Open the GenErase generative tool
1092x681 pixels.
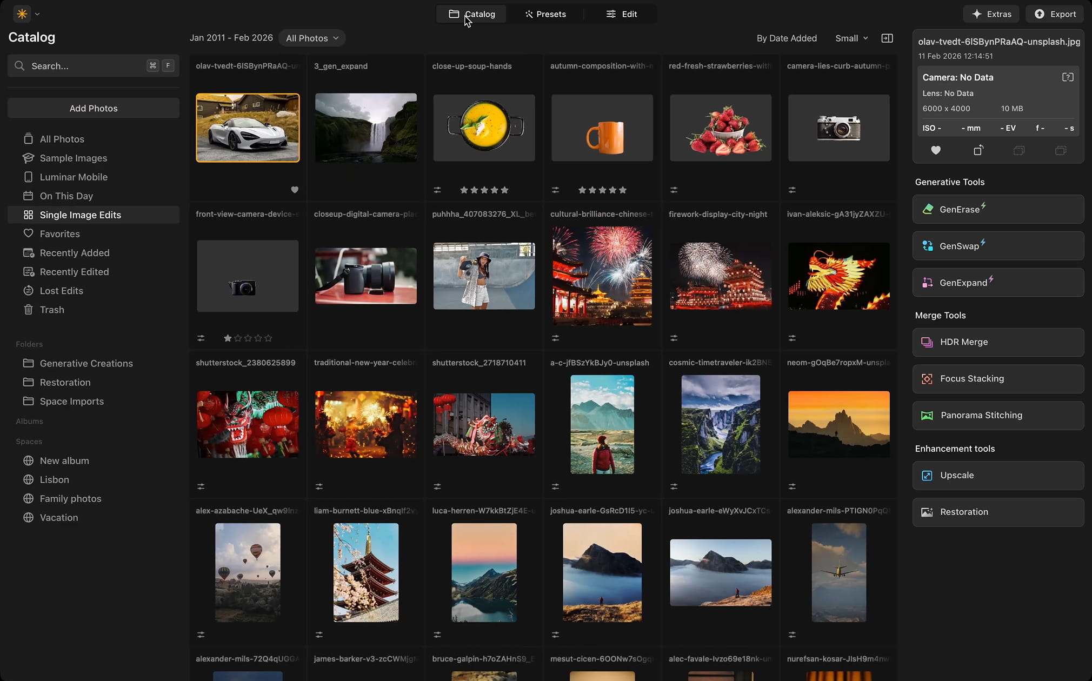997,209
